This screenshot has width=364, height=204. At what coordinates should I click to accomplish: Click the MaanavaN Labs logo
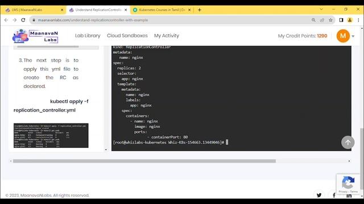tap(35, 36)
